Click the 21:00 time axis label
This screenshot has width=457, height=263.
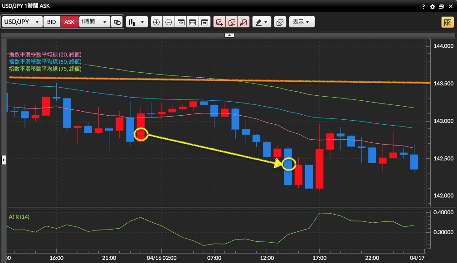109,258
